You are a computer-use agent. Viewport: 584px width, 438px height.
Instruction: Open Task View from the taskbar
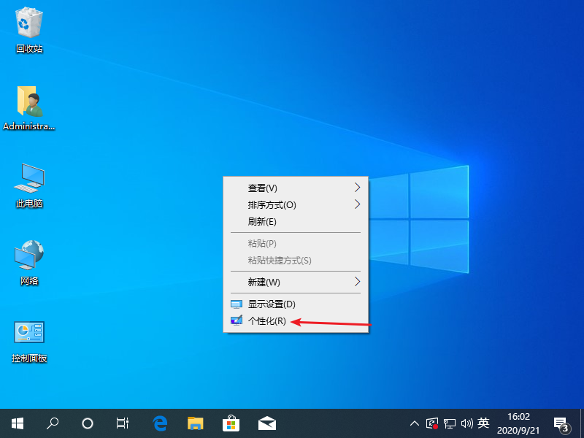[x=122, y=423]
